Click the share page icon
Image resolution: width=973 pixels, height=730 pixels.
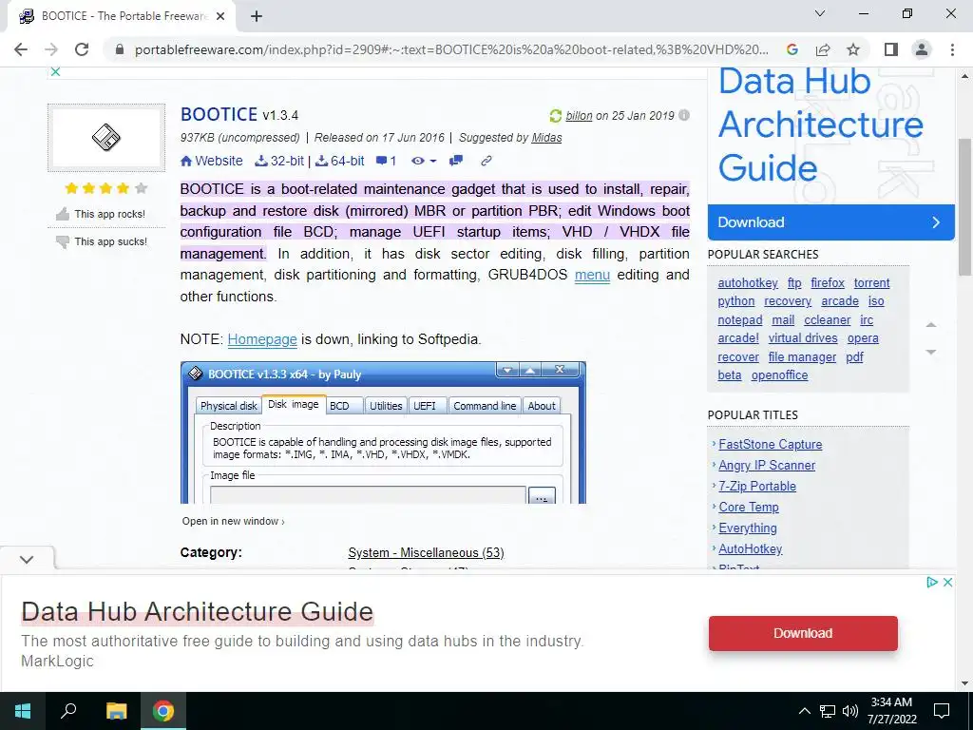point(823,49)
